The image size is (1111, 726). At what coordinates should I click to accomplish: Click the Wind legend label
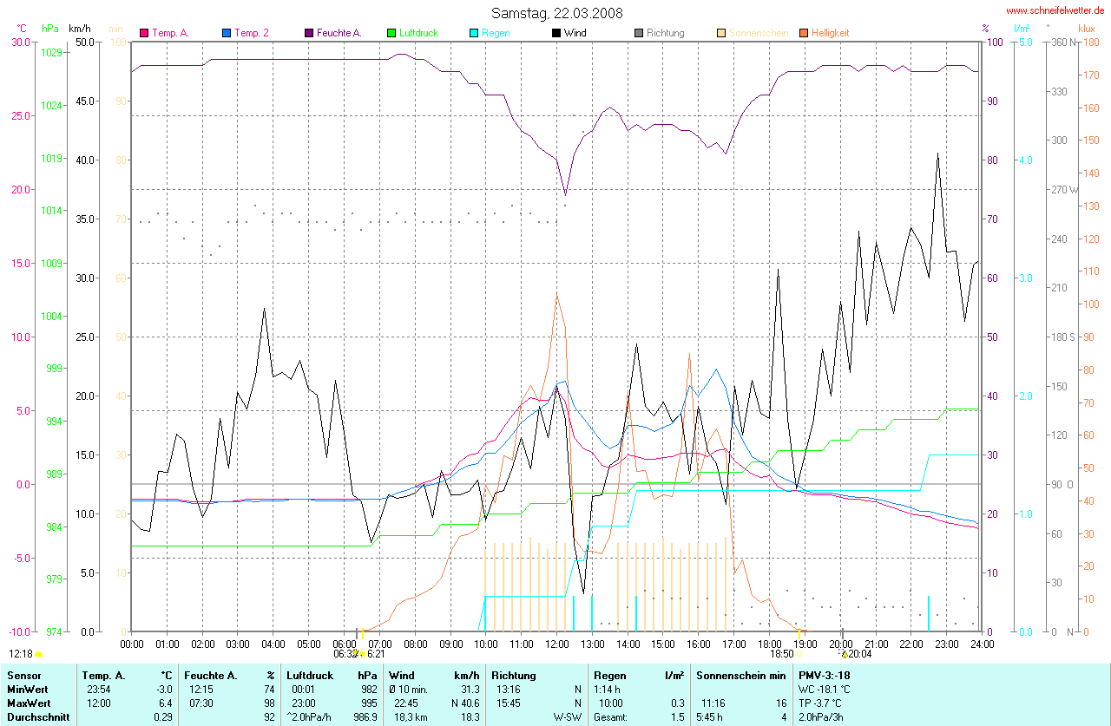point(575,33)
